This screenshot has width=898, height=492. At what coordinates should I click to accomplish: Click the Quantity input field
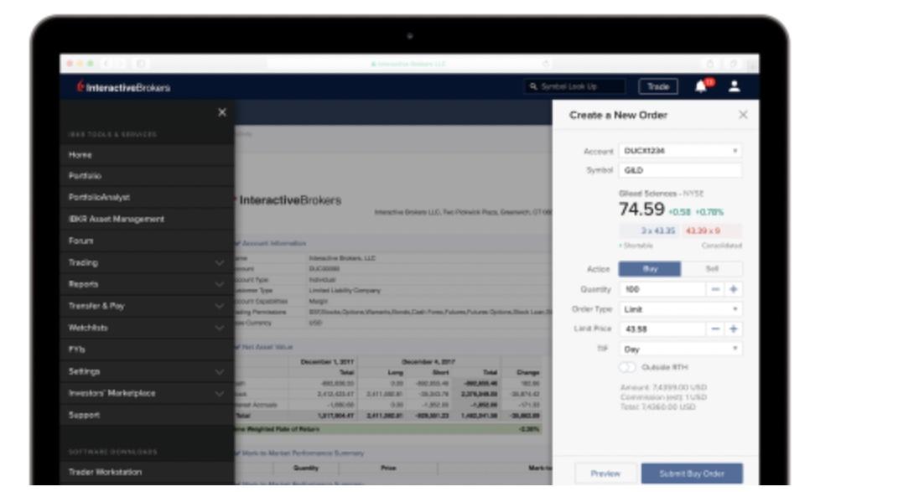[x=662, y=289]
